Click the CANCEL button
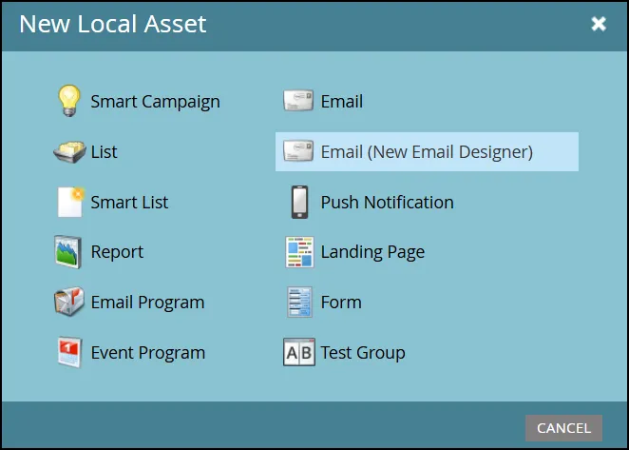The width and height of the screenshot is (629, 450). point(563,428)
